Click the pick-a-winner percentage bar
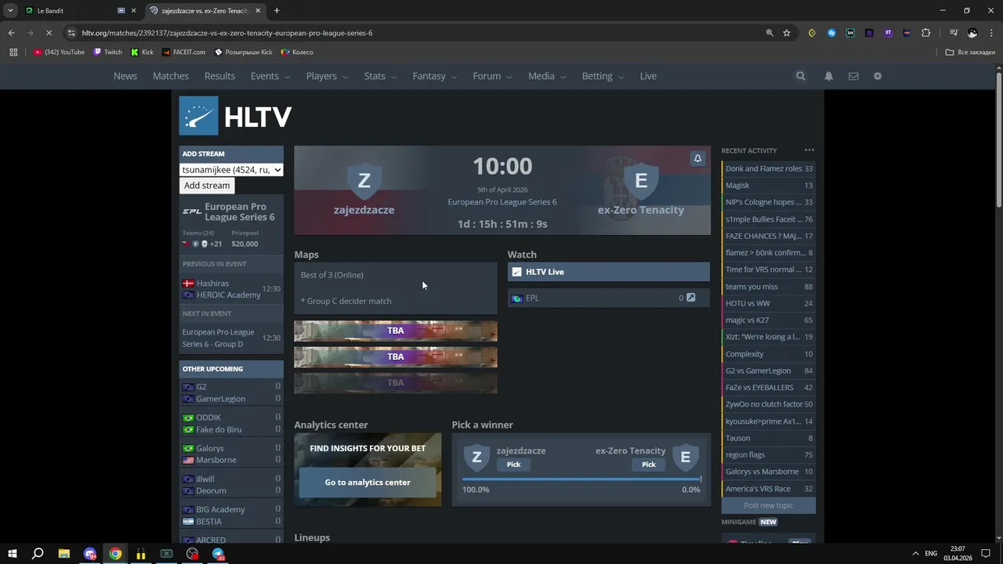 point(581,479)
